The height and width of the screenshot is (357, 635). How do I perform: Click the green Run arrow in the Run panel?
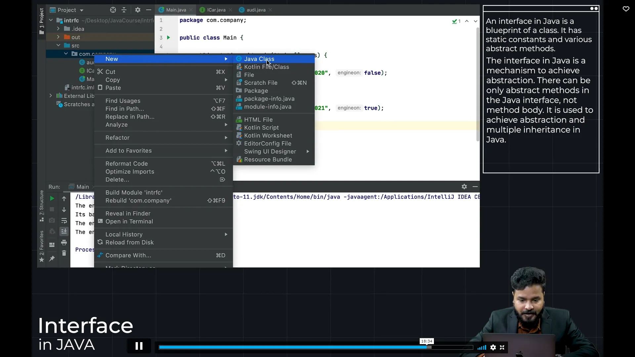tap(52, 198)
